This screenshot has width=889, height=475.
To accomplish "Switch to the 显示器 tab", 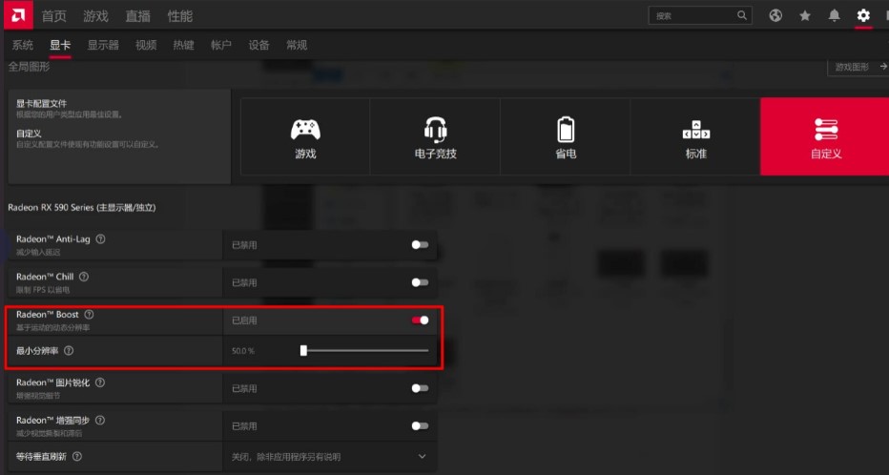I will click(x=103, y=46).
